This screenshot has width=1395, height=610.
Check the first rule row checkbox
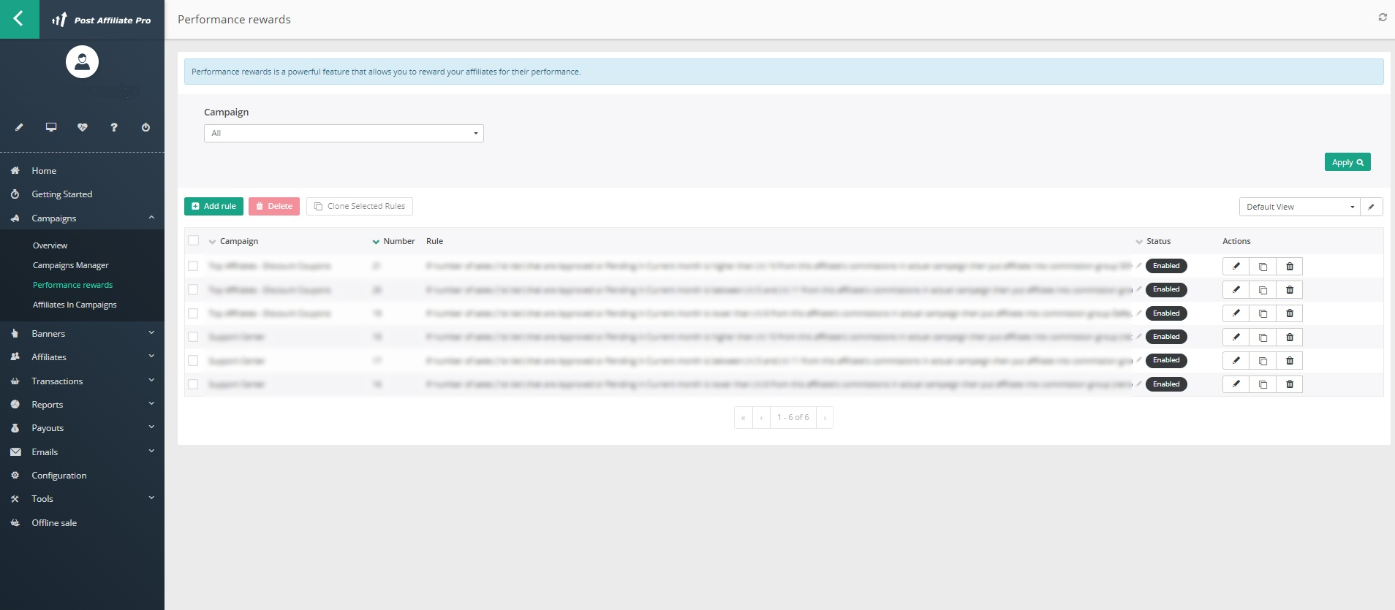pyautogui.click(x=194, y=267)
